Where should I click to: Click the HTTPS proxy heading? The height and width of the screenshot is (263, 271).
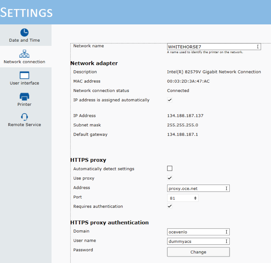coord(88,160)
